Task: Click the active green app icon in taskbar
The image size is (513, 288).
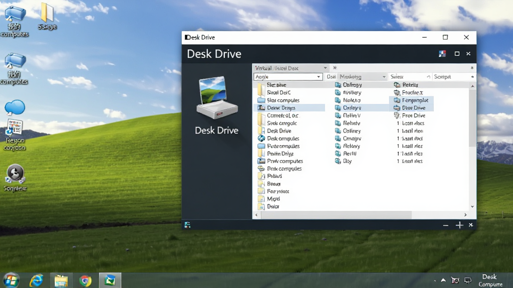Action: tap(110, 280)
